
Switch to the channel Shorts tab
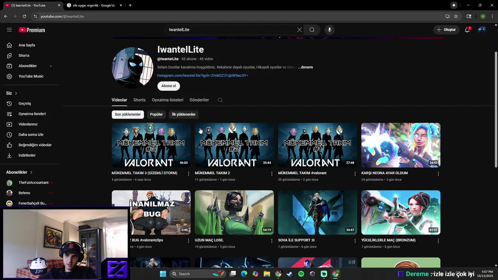[139, 100]
